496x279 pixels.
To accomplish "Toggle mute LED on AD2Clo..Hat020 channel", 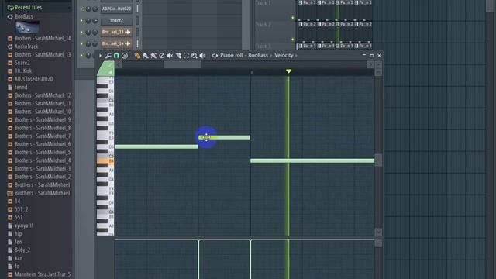I will coord(82,9).
